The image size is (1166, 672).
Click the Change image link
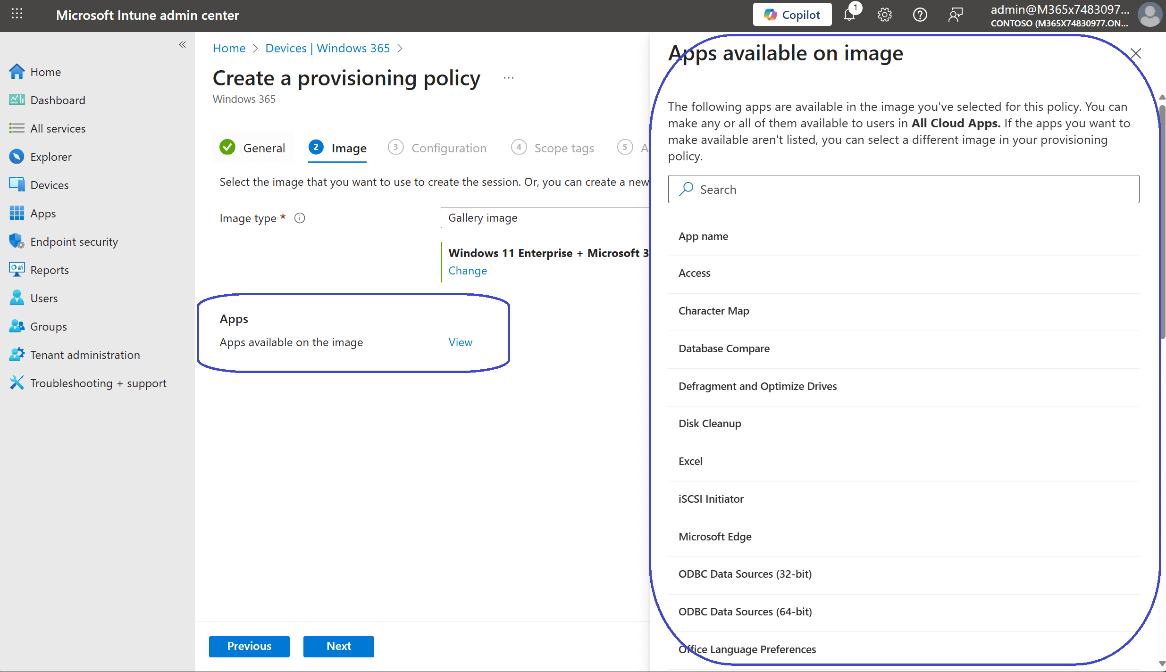467,271
